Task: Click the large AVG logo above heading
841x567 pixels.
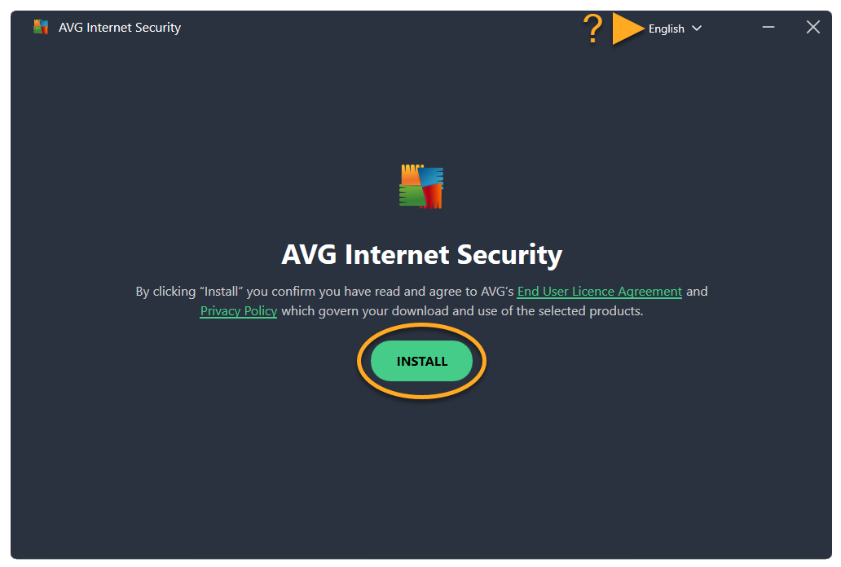Action: click(421, 186)
